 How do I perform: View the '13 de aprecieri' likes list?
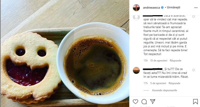tap(159, 61)
